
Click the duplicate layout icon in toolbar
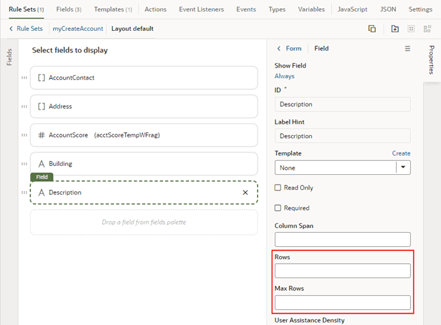click(x=372, y=28)
